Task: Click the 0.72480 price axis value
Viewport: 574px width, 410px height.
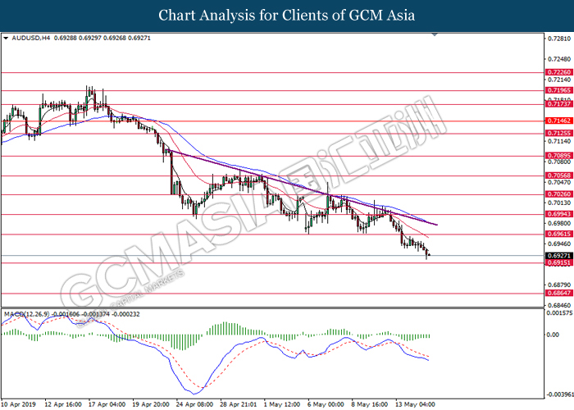Action: click(x=559, y=59)
